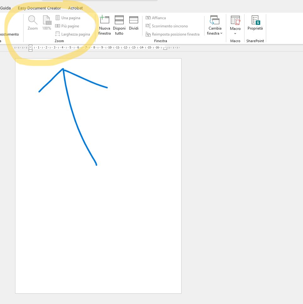Open the Guida tab
The height and width of the screenshot is (304, 303).
[x=5, y=8]
